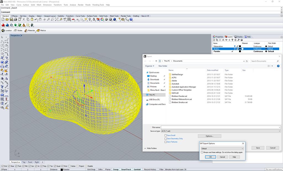Click the Paste clipboard icon
Viewport: 283px width, 171px height.
click(x=32, y=20)
